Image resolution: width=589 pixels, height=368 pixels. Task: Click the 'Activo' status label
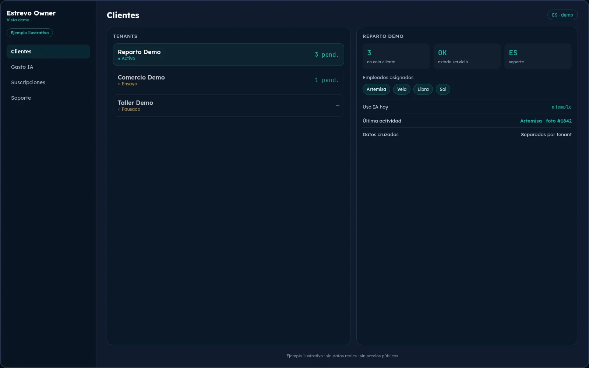coord(126,59)
